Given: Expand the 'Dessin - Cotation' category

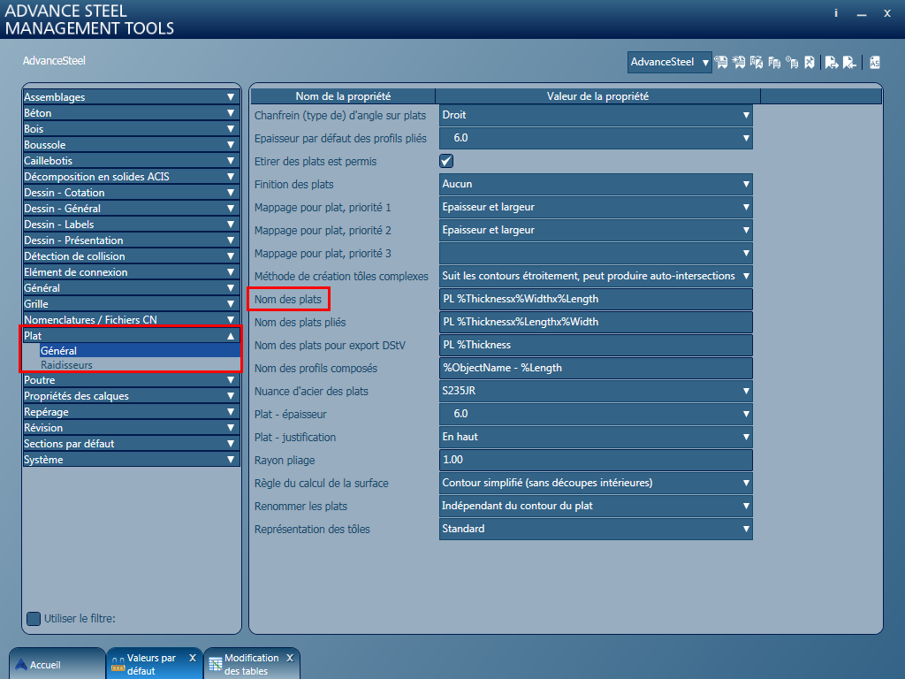Looking at the screenshot, I should [131, 192].
